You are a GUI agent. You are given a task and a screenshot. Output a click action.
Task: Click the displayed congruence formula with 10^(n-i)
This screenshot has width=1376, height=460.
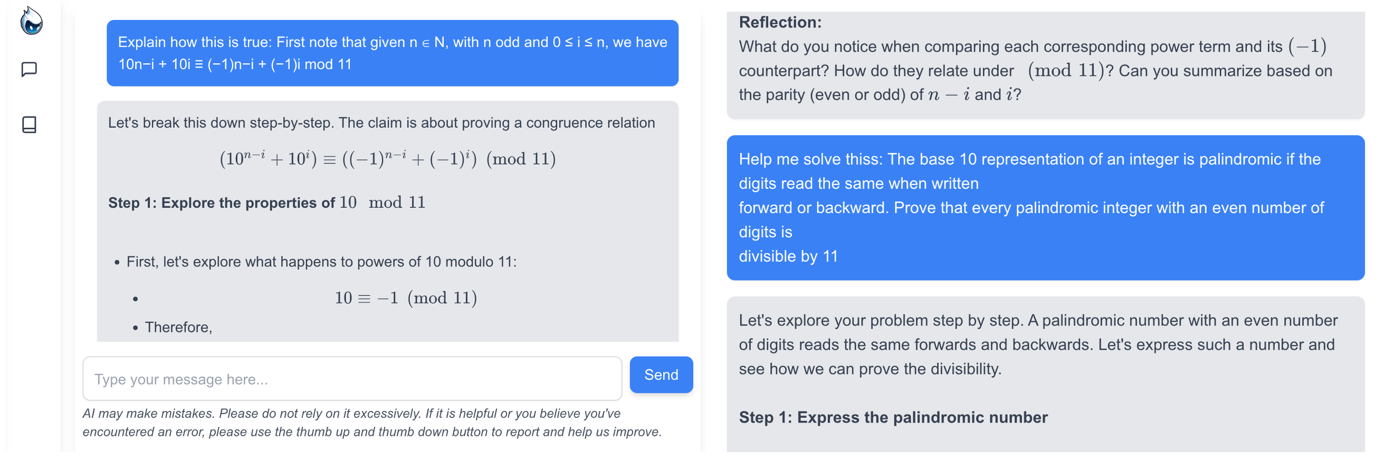tap(388, 159)
